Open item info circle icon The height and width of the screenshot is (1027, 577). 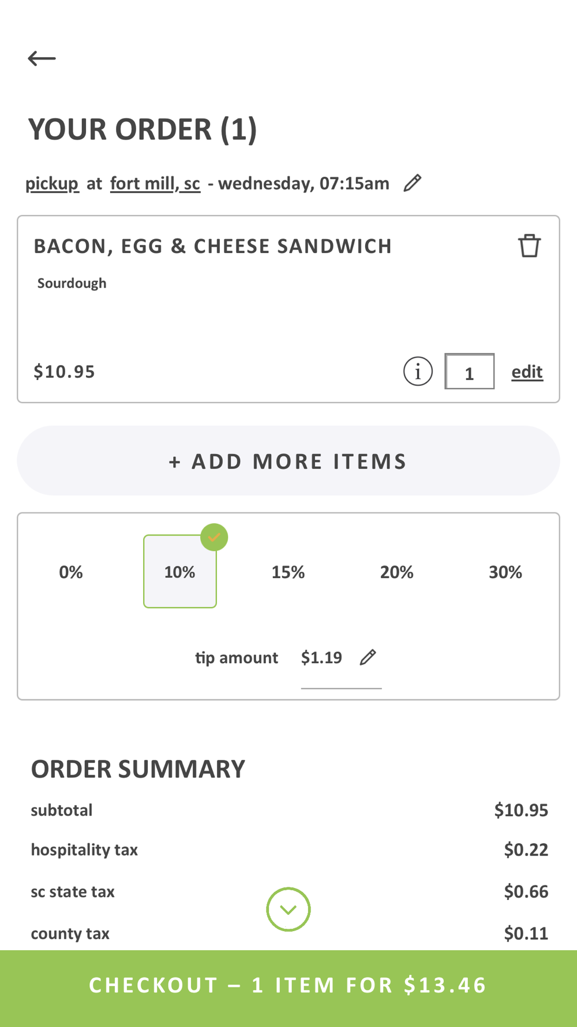pos(418,371)
